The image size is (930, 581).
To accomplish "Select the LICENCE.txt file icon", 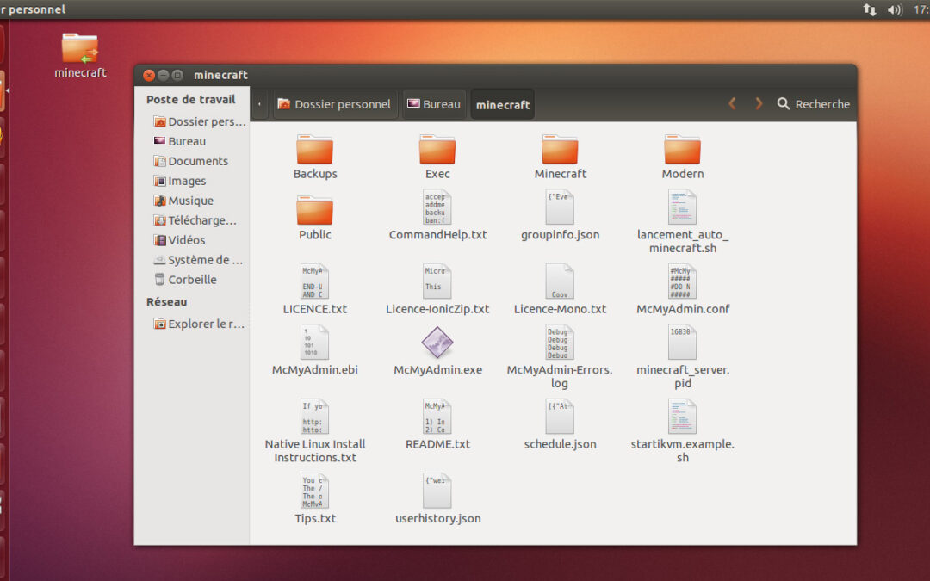I will click(x=315, y=281).
